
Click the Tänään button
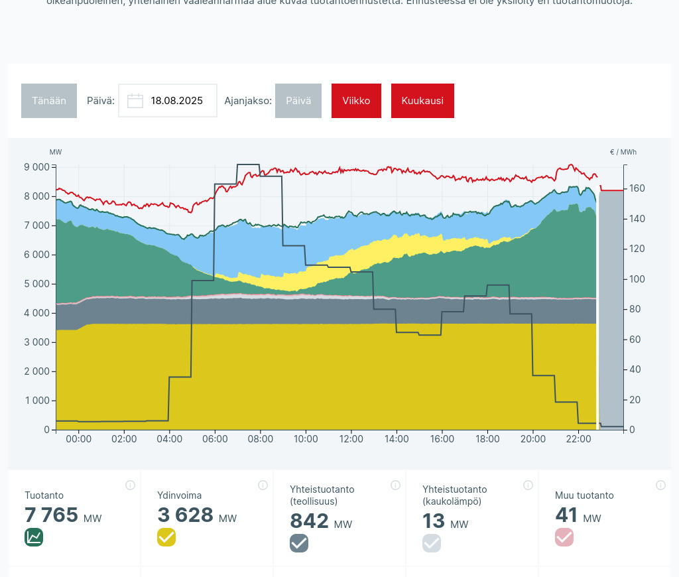tap(49, 101)
